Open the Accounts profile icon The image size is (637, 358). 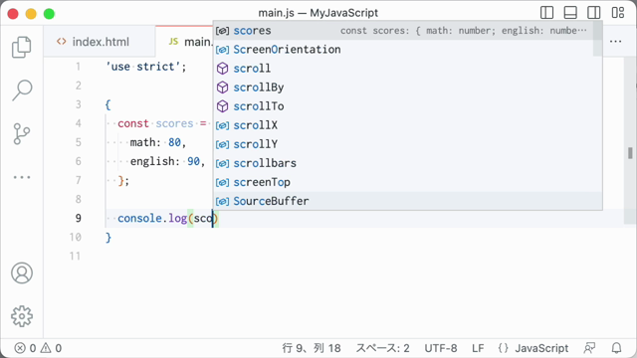pos(22,272)
